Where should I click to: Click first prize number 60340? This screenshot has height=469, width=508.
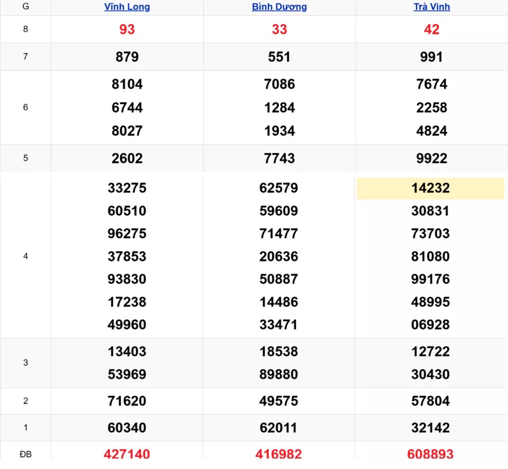click(127, 428)
